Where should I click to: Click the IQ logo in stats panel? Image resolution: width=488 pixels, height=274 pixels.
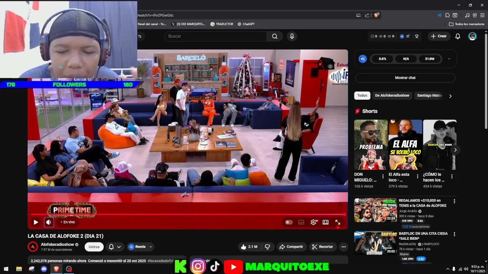(x=363, y=59)
